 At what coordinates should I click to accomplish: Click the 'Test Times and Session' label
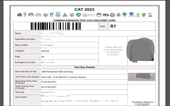click(27, 77)
